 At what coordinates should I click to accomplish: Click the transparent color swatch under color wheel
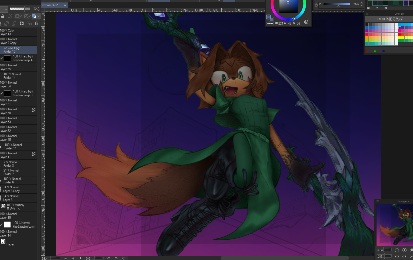pos(269,23)
